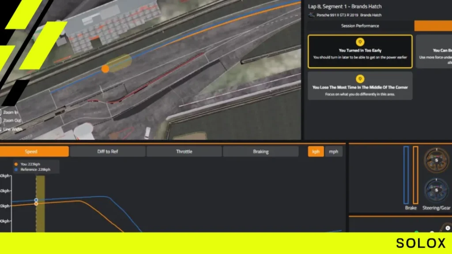Click the pin icon on Lose The Most Time card
Image resolution: width=452 pixels, height=254 pixels.
(360, 78)
